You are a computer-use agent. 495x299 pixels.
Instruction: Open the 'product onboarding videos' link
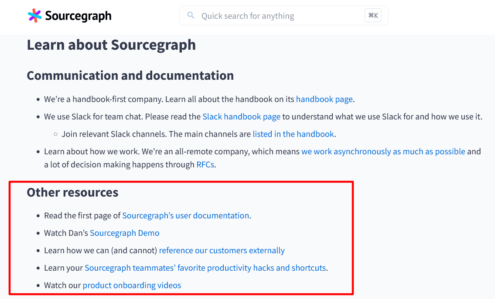pos(132,285)
